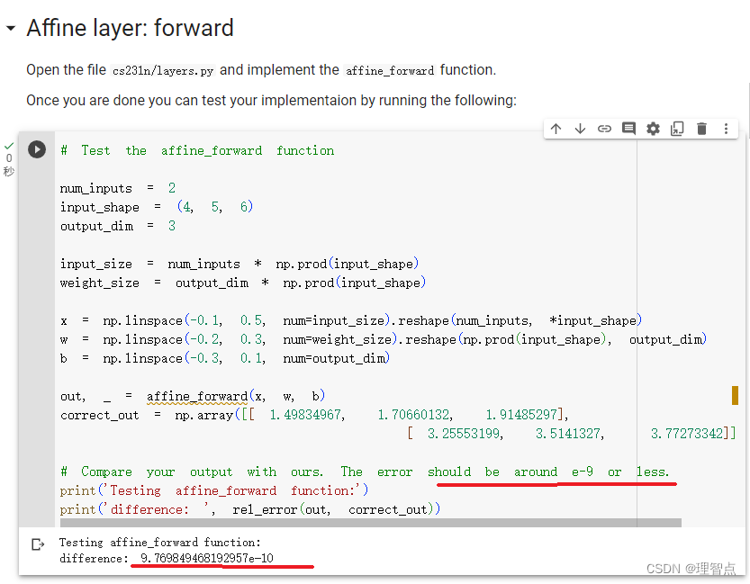Open the more cell actions menu
This screenshot has height=584, width=750.
[726, 129]
